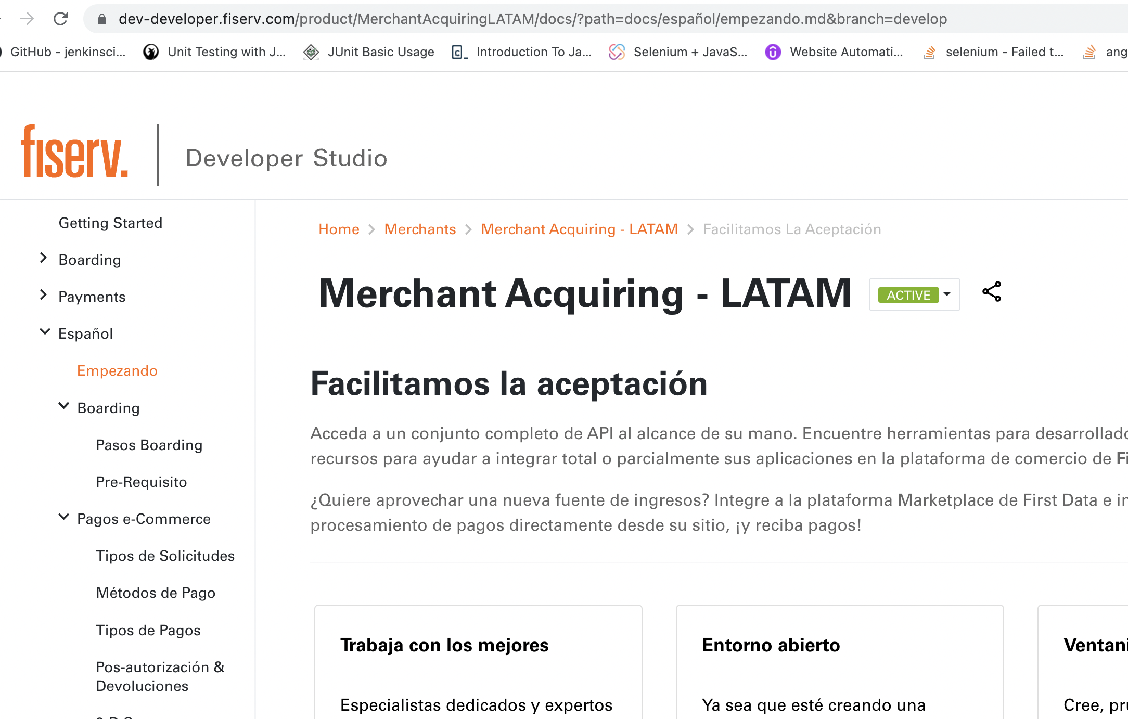Click the lock icon in address bar
1128x719 pixels.
click(102, 19)
